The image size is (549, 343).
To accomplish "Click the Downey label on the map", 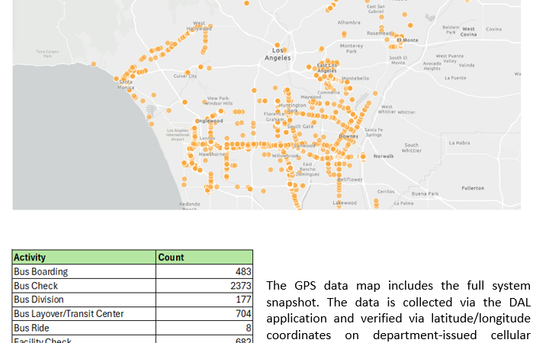I will 348,136.
